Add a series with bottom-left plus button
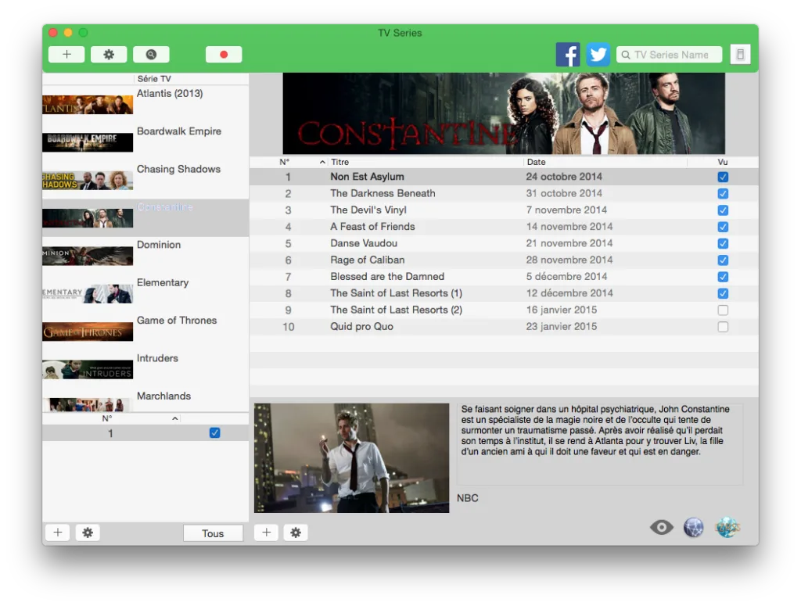The image size is (801, 606). coord(58,532)
